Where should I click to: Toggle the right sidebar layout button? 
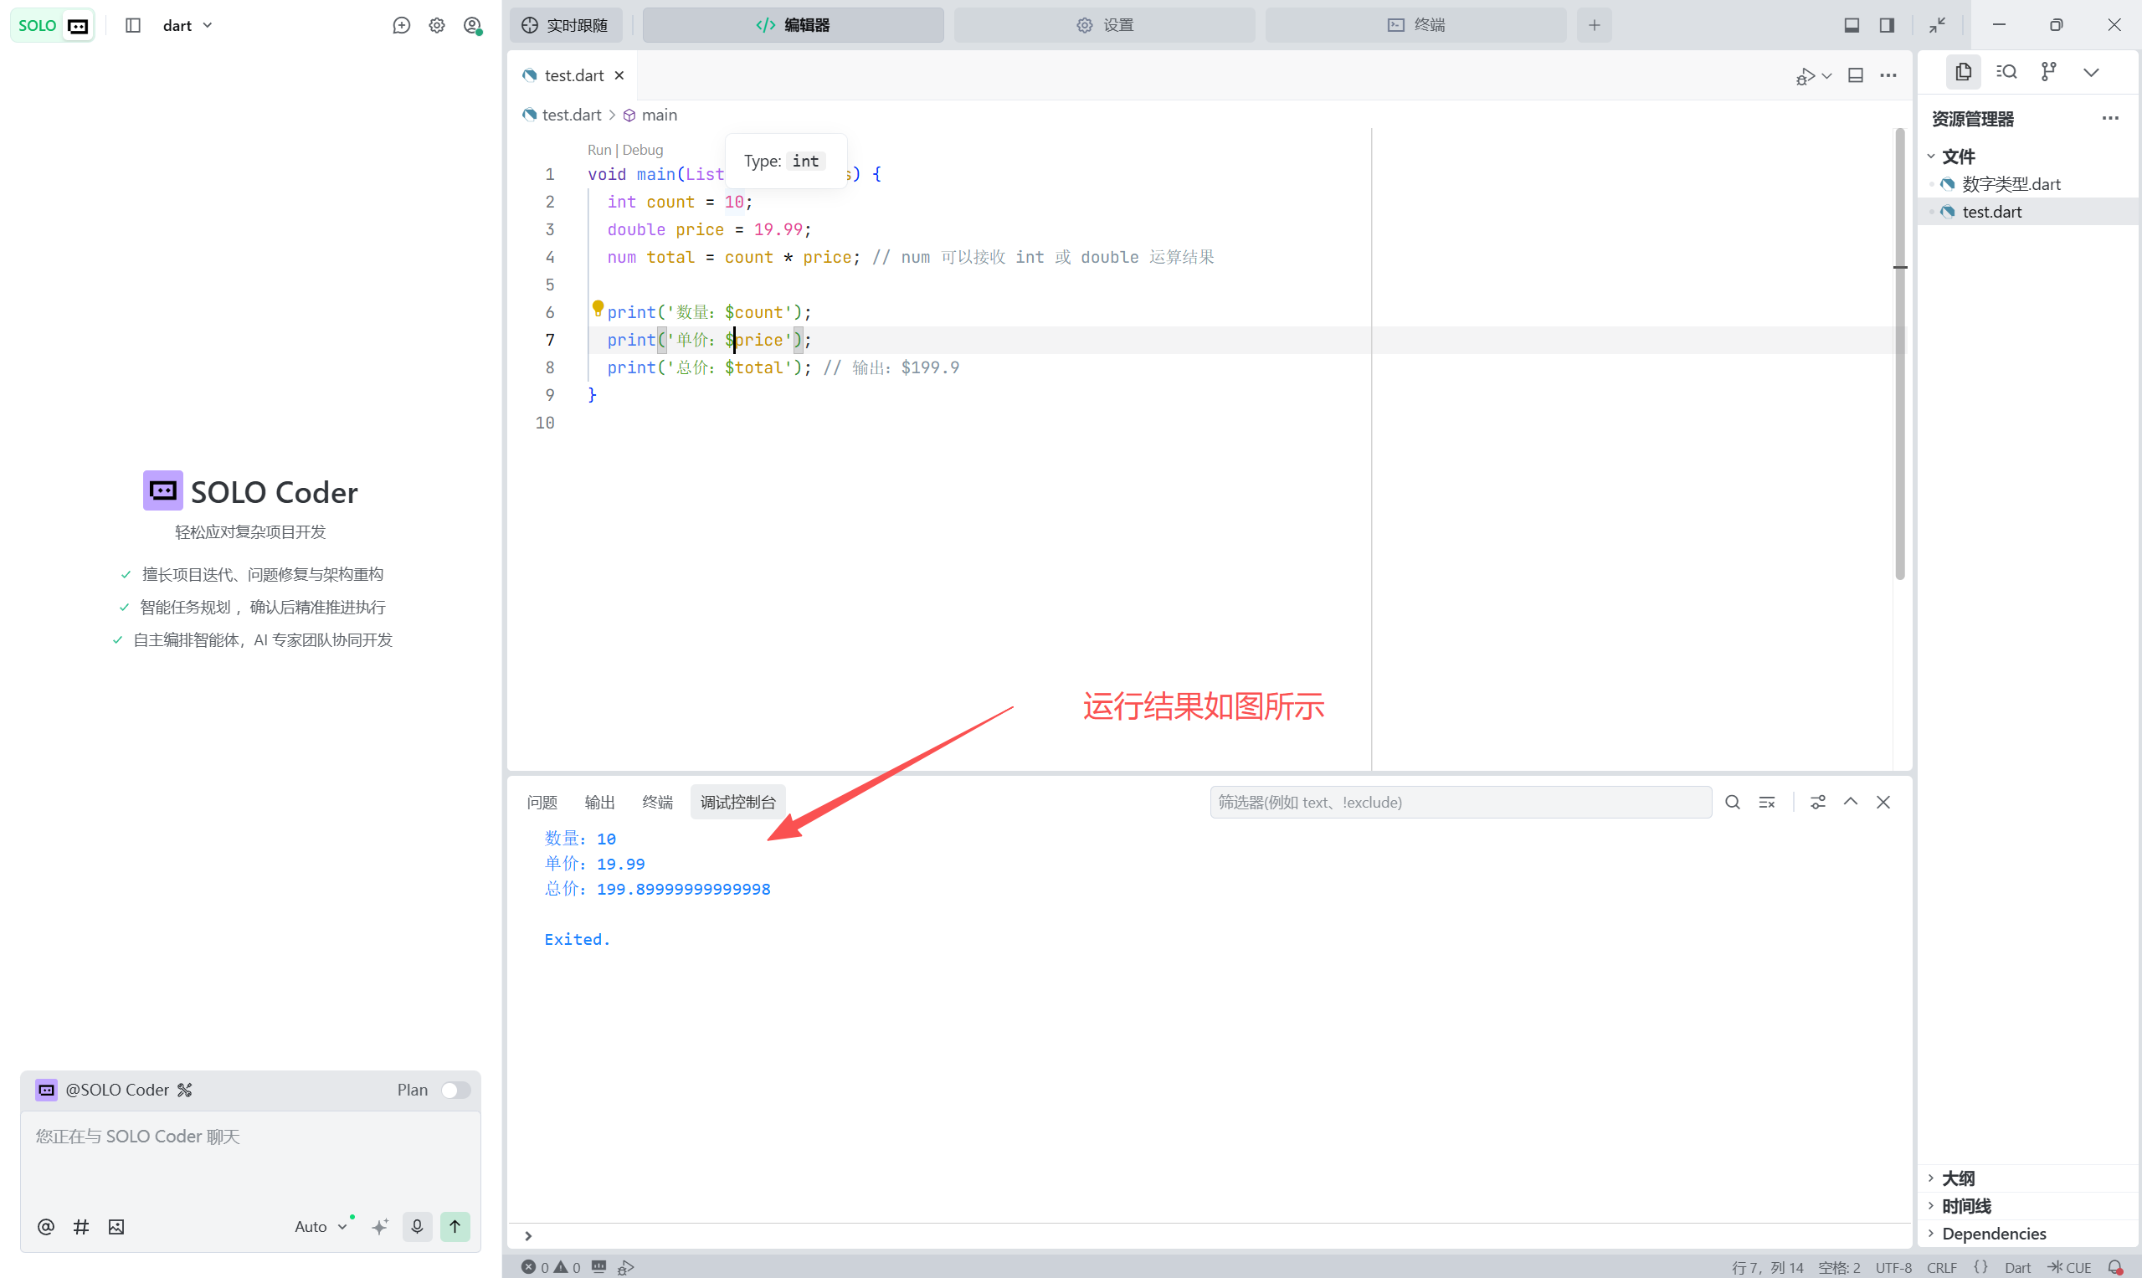coord(1886,25)
